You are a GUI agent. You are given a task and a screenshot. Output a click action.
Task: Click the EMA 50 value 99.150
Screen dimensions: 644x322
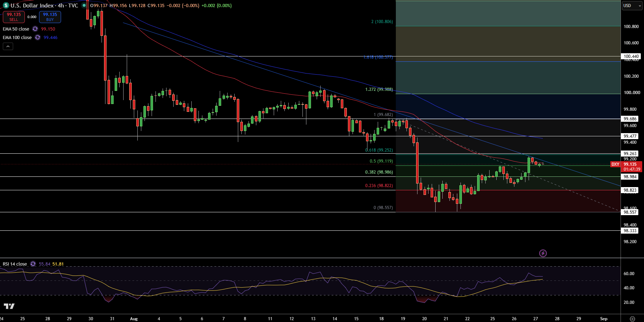click(48, 29)
